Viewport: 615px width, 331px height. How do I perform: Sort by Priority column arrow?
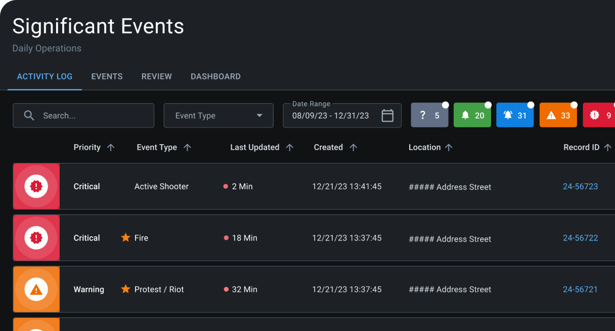[x=111, y=147]
